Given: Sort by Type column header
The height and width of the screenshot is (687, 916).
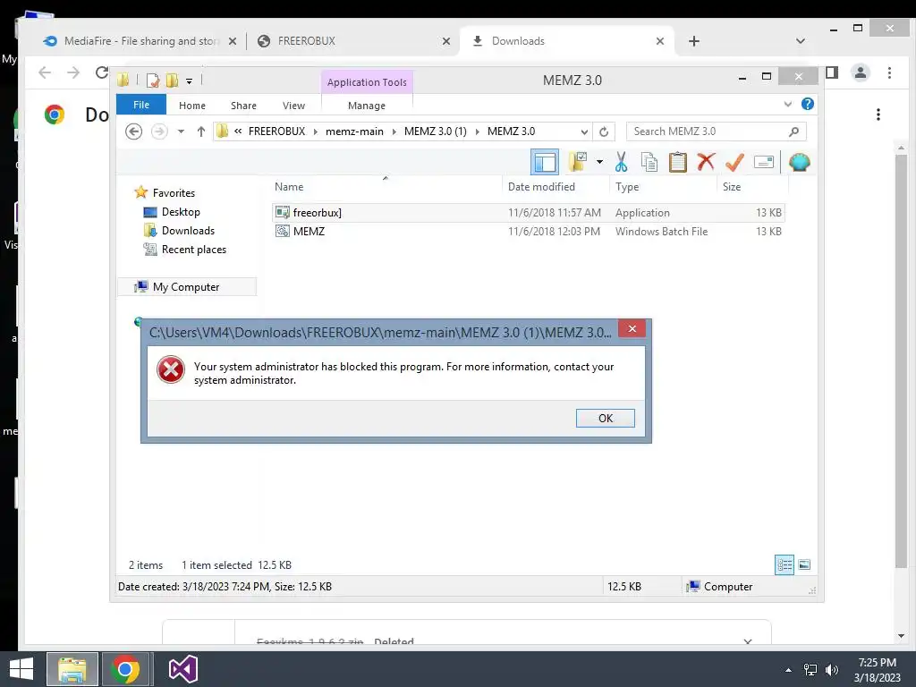Looking at the screenshot, I should tap(626, 187).
